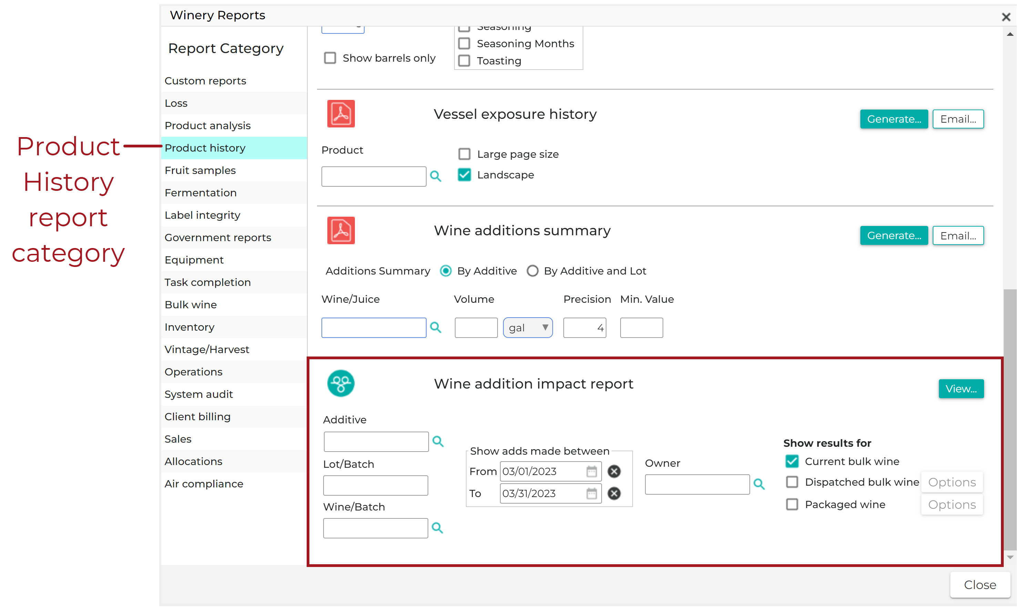Image resolution: width=1023 pixels, height=609 pixels.
Task: Select Loss report category
Action: point(234,103)
